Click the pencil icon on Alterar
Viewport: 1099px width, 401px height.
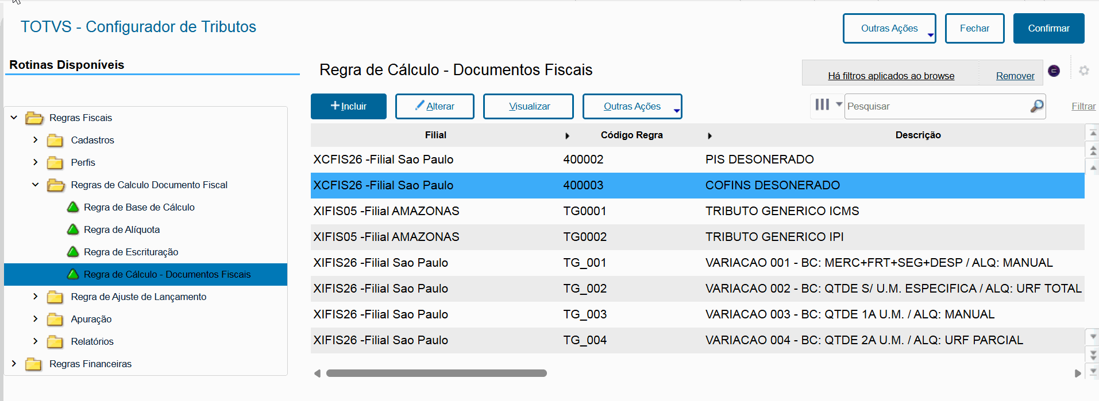pos(420,106)
